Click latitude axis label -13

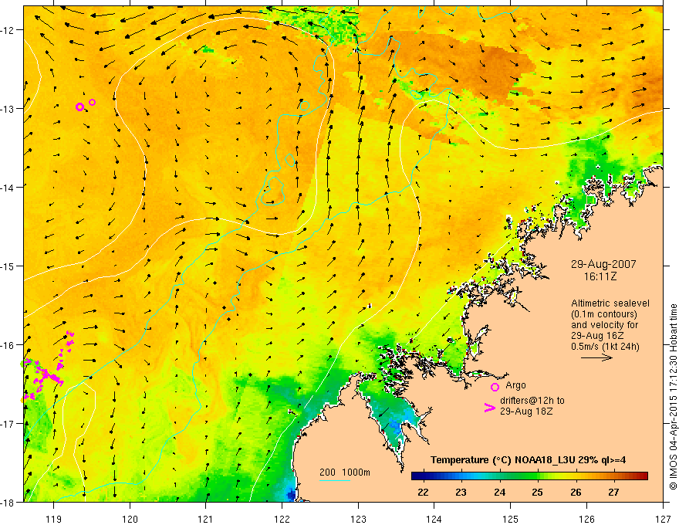(8, 109)
